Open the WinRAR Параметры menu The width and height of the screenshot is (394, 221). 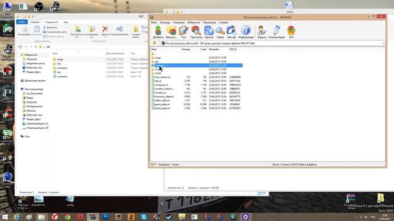209,23
